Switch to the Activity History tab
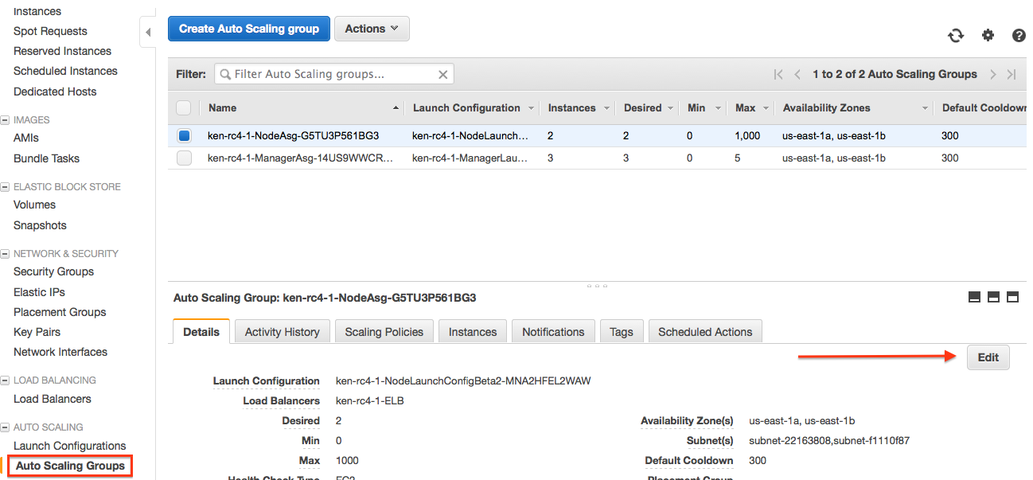The image size is (1033, 480). tap(282, 331)
